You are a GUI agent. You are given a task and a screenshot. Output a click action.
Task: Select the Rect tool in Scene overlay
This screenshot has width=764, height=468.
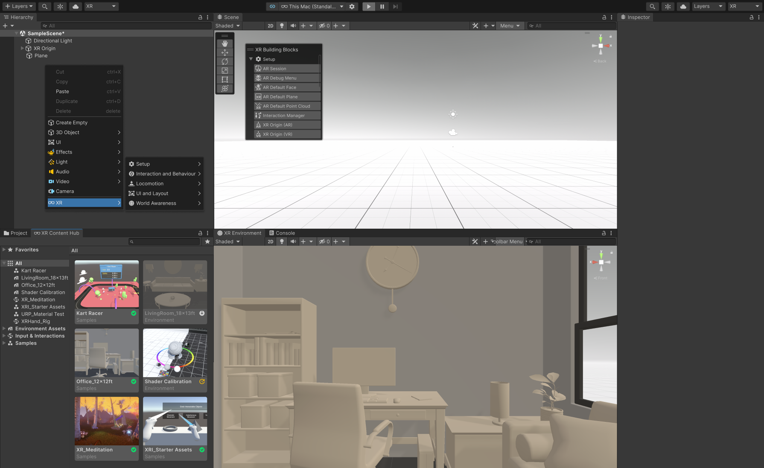pos(225,79)
